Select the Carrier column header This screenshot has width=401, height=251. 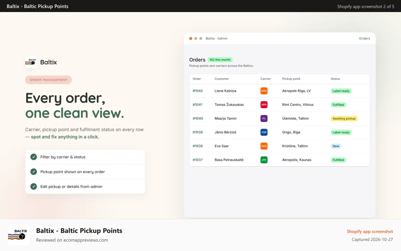(x=266, y=79)
